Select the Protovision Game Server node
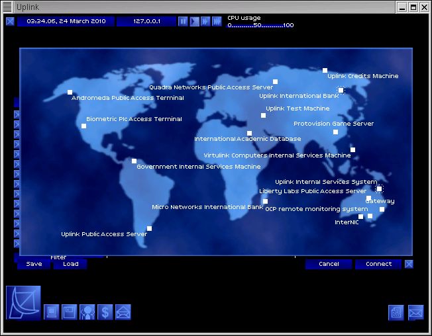The width and height of the screenshot is (432, 336). point(335,132)
